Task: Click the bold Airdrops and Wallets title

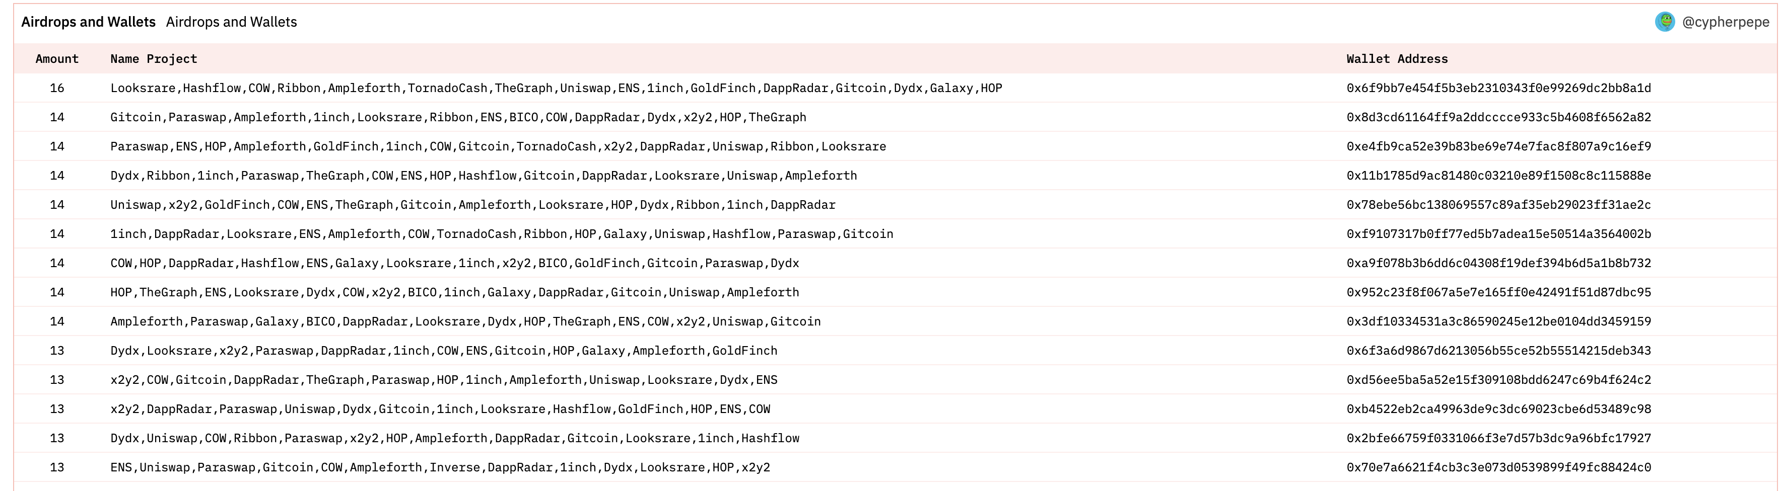Action: 89,22
